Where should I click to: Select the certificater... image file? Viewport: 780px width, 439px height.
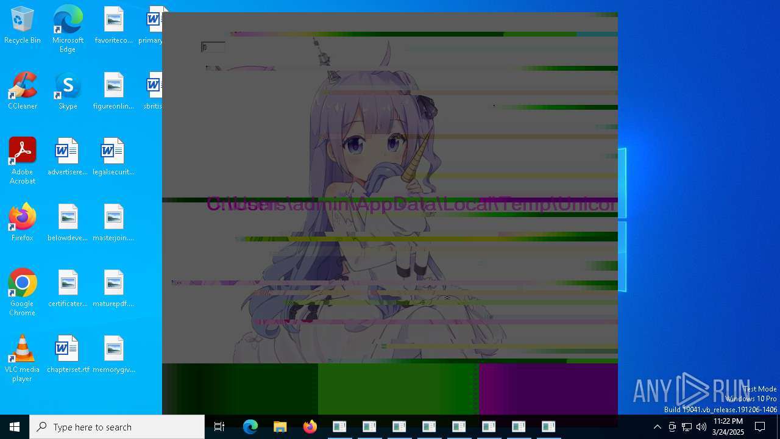[x=68, y=289]
